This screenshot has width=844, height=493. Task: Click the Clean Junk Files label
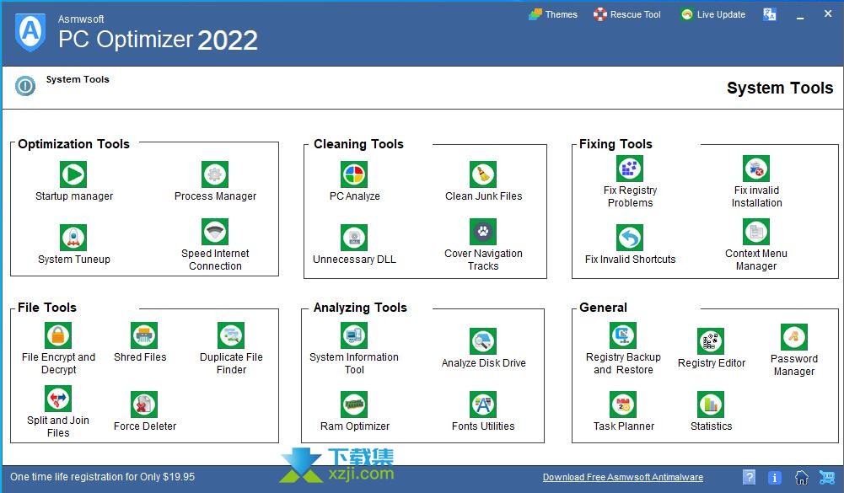[x=483, y=196]
